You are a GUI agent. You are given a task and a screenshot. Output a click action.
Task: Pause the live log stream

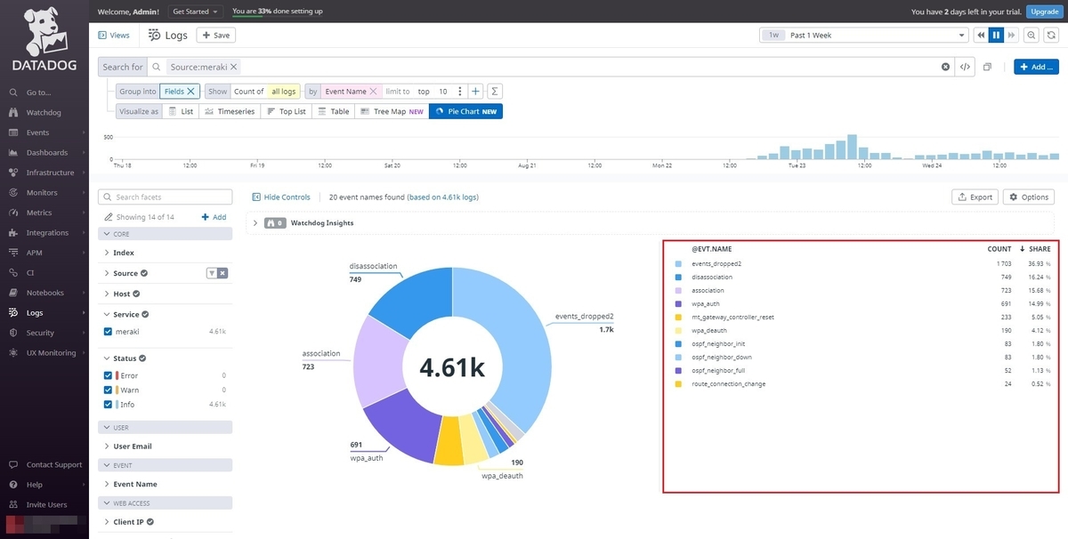(997, 36)
